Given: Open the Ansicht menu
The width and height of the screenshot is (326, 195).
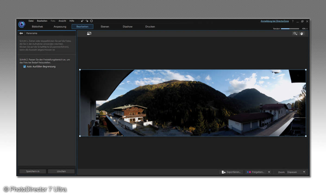Looking at the screenshot, I should 62,21.
